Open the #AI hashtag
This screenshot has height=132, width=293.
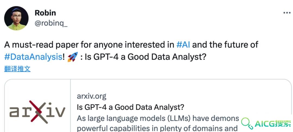coord(183,45)
